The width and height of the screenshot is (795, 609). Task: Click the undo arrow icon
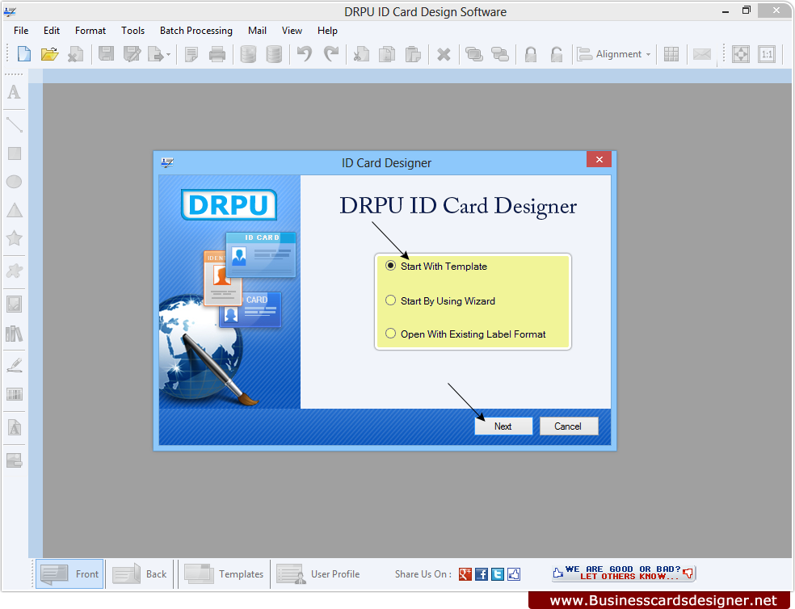[x=305, y=54]
